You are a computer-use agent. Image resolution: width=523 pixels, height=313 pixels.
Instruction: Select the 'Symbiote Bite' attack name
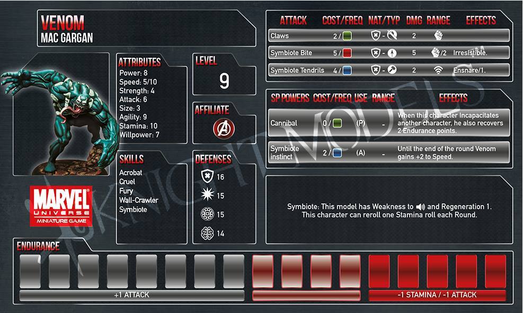click(x=291, y=53)
